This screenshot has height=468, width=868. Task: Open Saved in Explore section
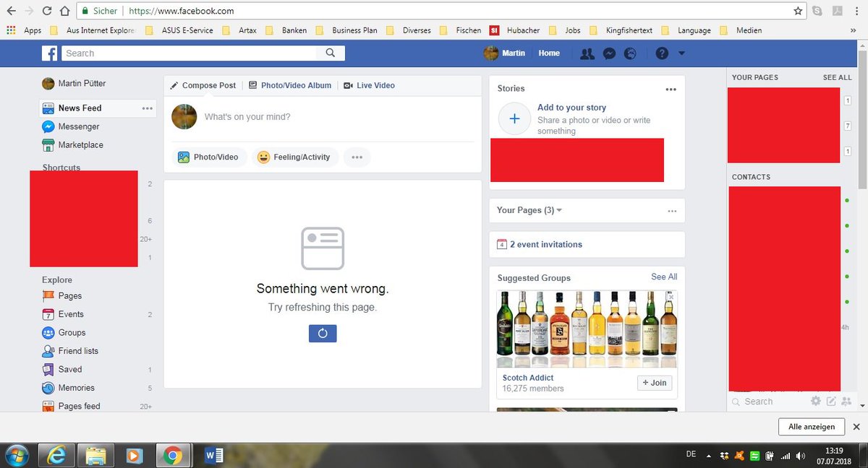point(62,370)
